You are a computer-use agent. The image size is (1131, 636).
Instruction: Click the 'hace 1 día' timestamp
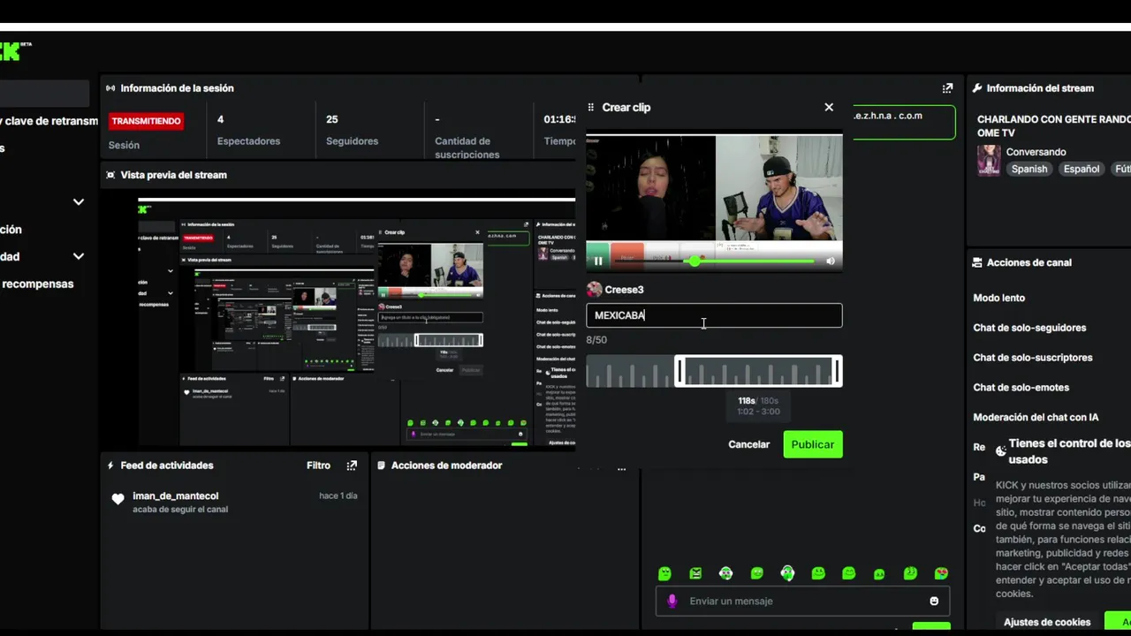click(338, 496)
